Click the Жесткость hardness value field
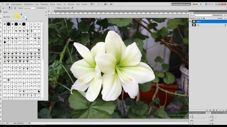 [24, 17]
